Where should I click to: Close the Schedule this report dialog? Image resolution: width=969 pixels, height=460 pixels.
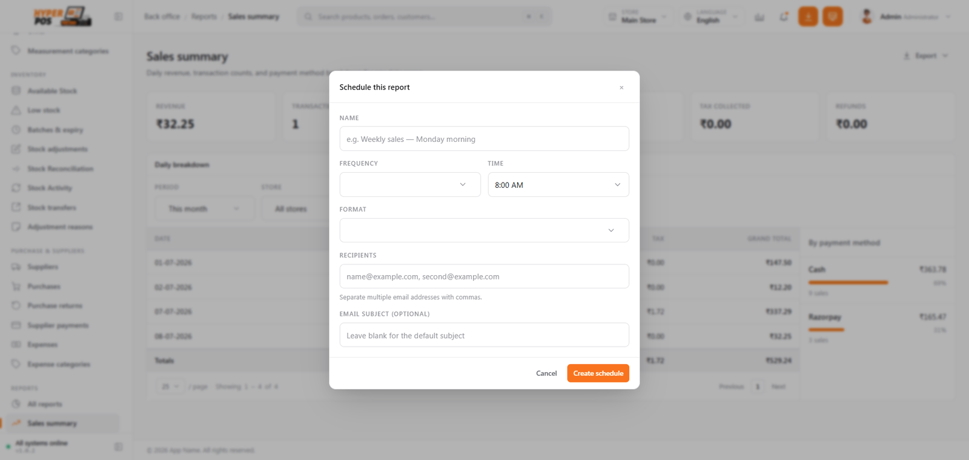coord(621,88)
